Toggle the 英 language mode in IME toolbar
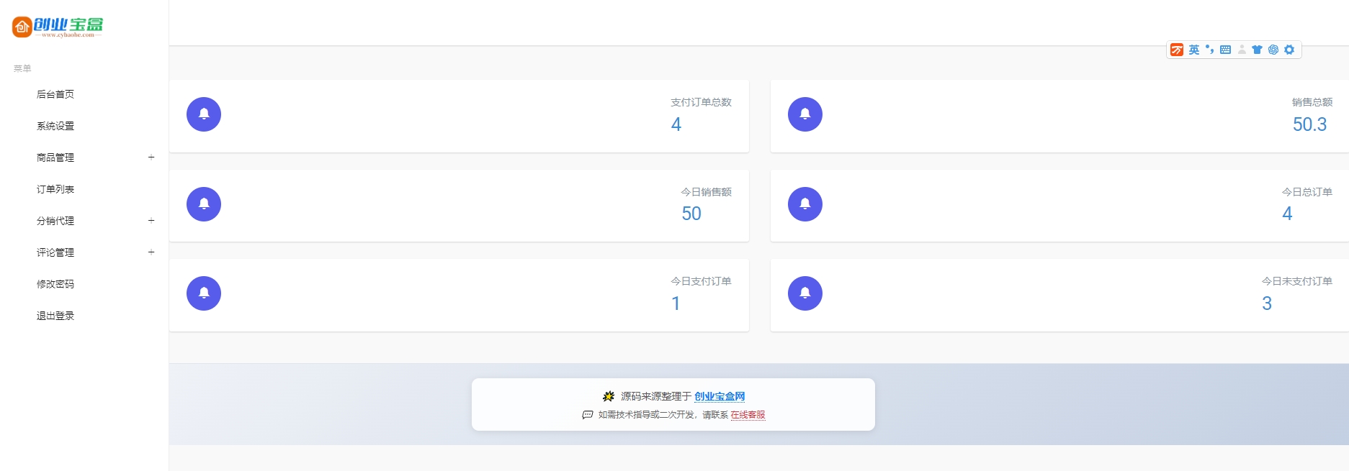This screenshot has height=471, width=1349. click(1194, 50)
